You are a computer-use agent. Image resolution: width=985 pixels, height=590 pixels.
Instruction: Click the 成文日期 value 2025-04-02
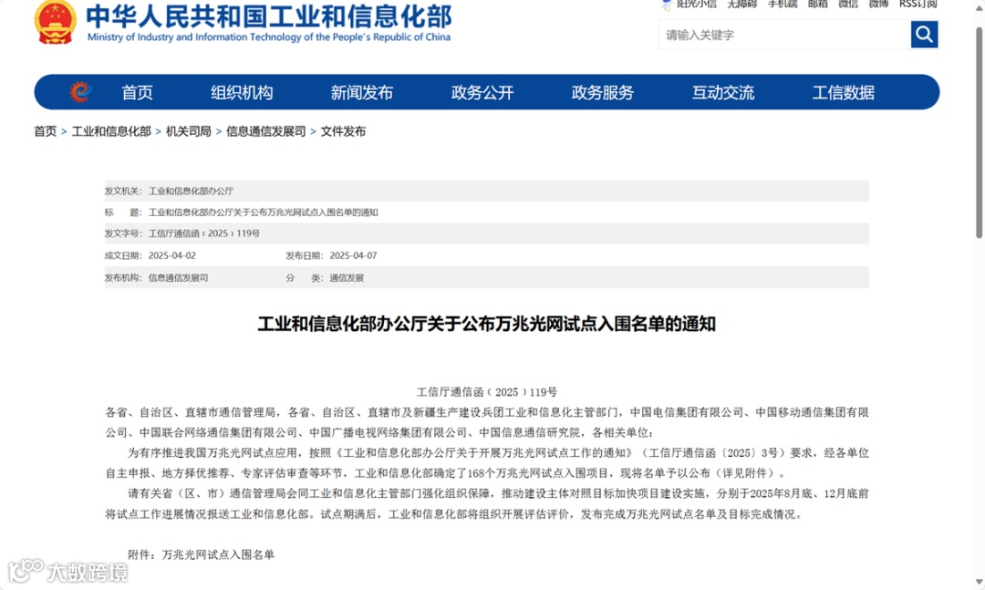click(172, 255)
